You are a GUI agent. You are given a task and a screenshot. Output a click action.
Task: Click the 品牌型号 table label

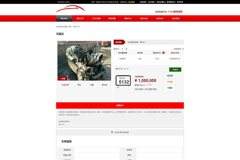click(67, 150)
